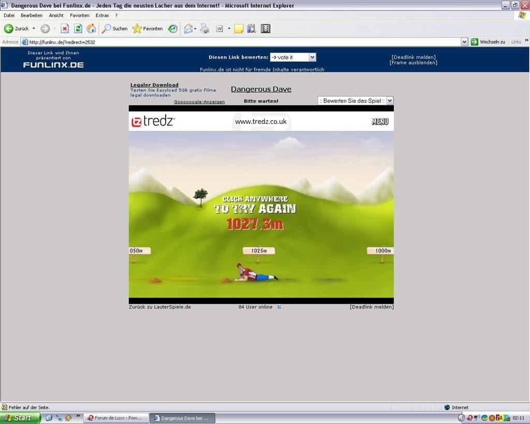530x424 pixels.
Task: Open the ? help menu
Action: (x=116, y=16)
